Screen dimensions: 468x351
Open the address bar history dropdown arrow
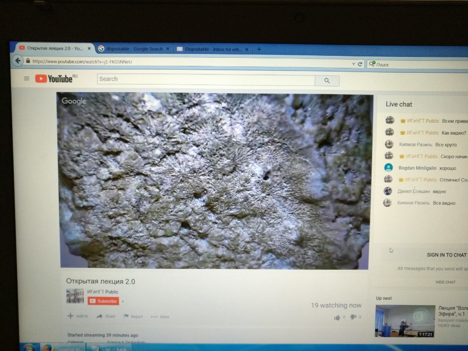pyautogui.click(x=353, y=64)
